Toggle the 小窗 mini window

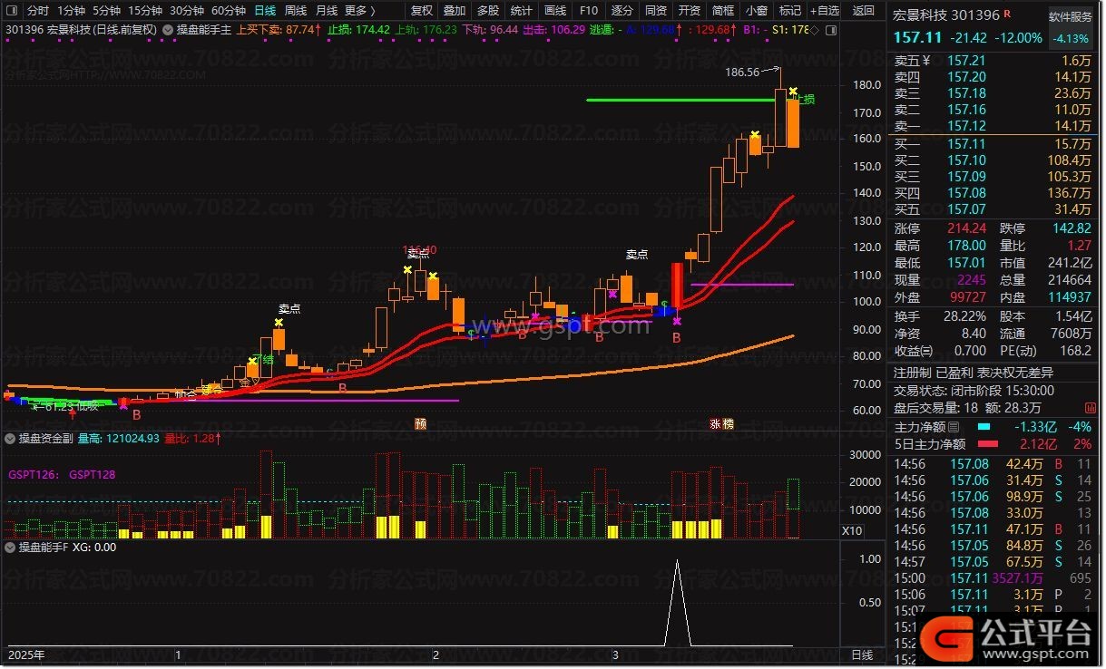pyautogui.click(x=756, y=11)
